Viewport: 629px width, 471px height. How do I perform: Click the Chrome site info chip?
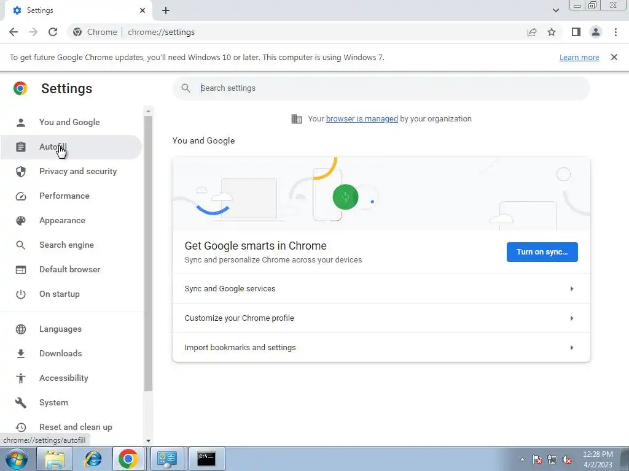point(95,32)
